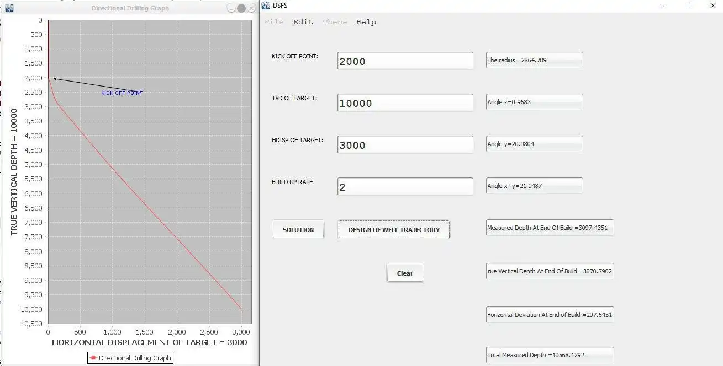Click the DSFS app icon in title bar
The width and height of the screenshot is (723, 366).
tap(266, 6)
